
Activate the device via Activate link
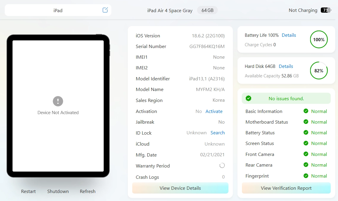[214, 111]
